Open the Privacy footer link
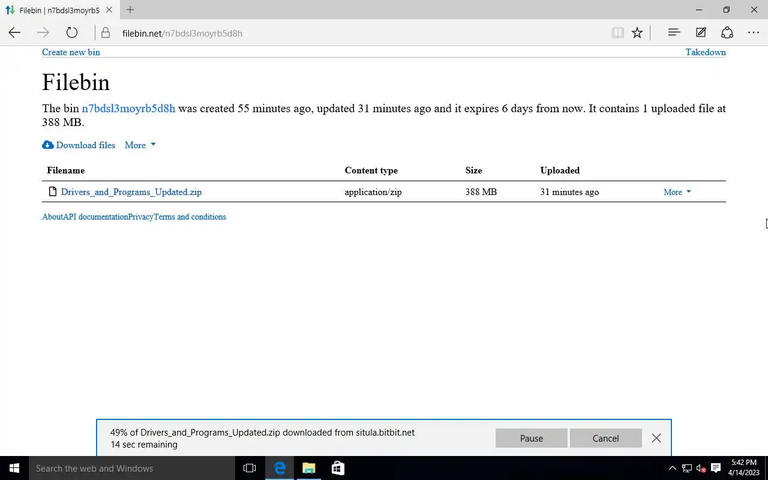This screenshot has width=768, height=480. (x=140, y=217)
